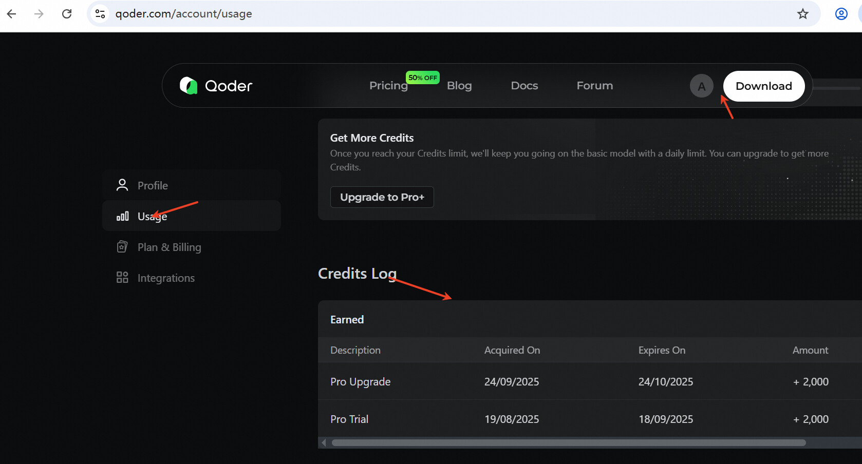Click the Integrations grid icon
The width and height of the screenshot is (862, 464).
coord(122,278)
